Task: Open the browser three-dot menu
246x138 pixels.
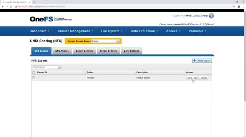Action: 243,7
